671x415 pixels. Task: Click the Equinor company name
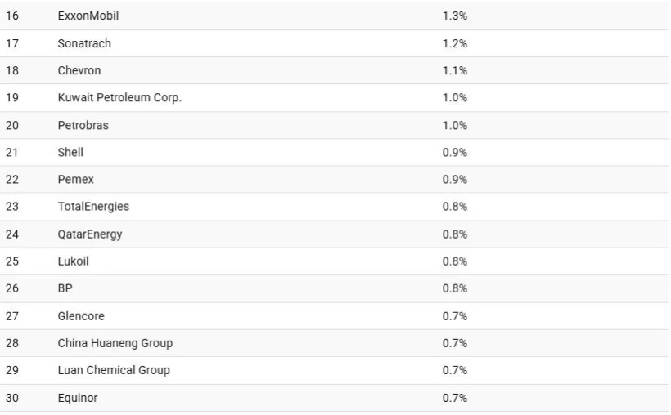tap(78, 398)
